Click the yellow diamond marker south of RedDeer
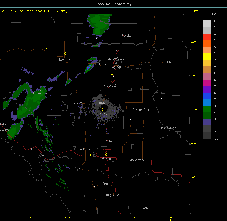This screenshot has height=221, width=227. [112, 74]
